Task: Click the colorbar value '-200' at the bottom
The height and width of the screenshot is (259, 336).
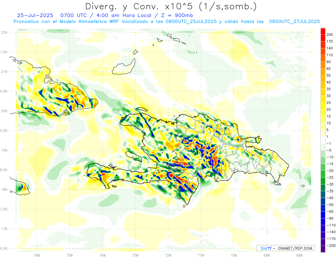Action: [331, 246]
